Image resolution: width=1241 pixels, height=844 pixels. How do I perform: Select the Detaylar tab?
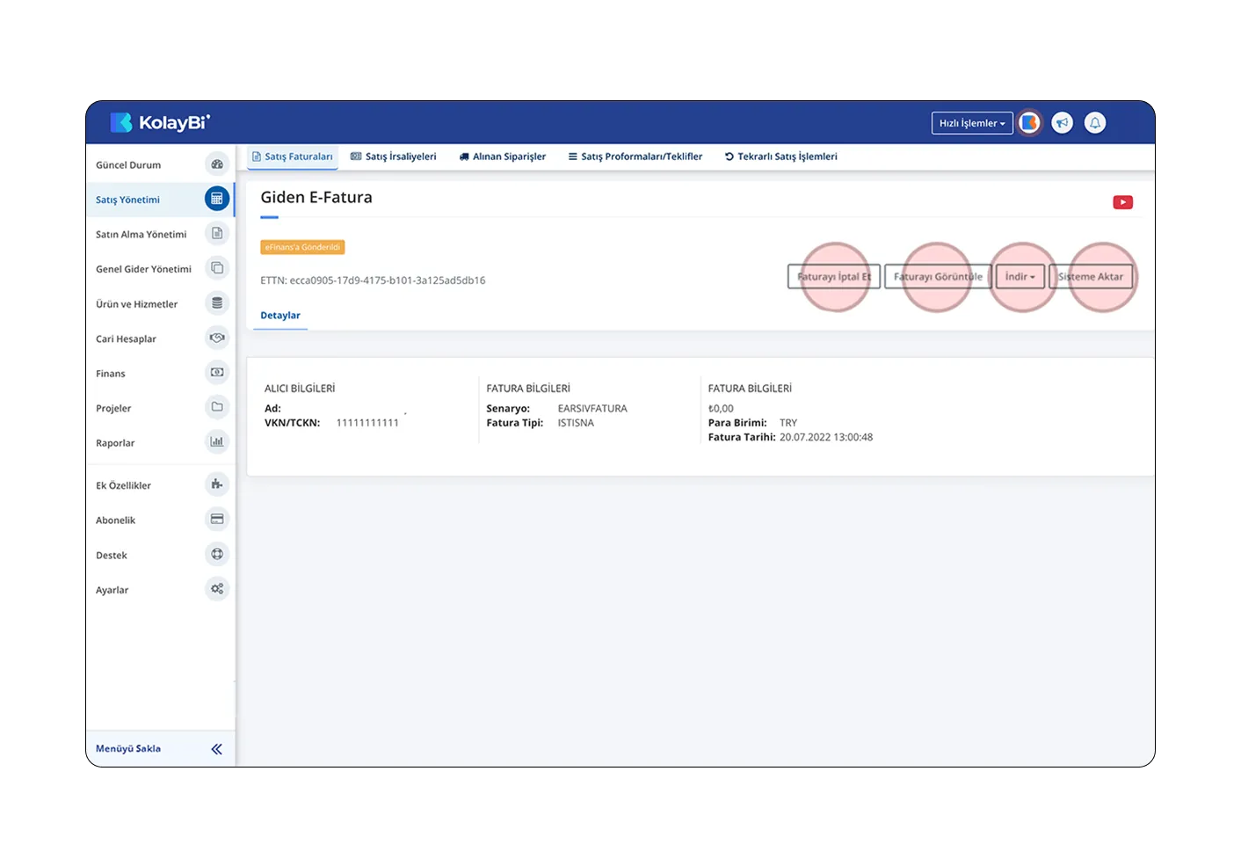point(280,316)
